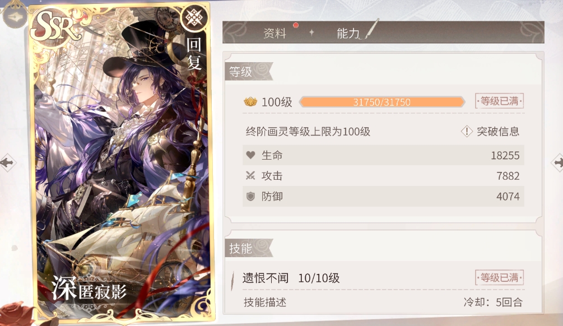Image resolution: width=563 pixels, height=326 pixels.
Task: Click the 回复 role label on card
Action: (x=194, y=53)
